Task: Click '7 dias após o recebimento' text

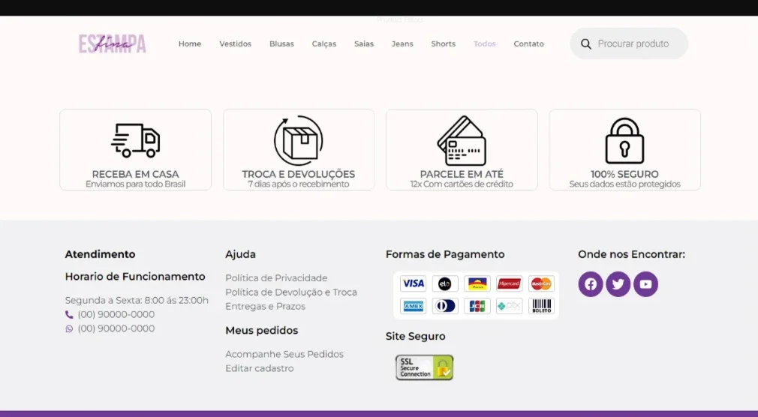Action: coord(298,184)
